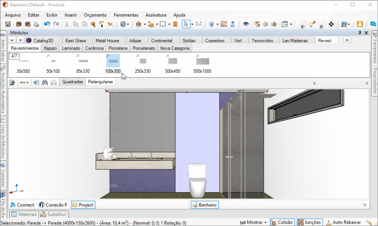Viewport: 378px width, 226px height.
Task: Switch to the Porcelanato category tab
Action: tap(144, 48)
